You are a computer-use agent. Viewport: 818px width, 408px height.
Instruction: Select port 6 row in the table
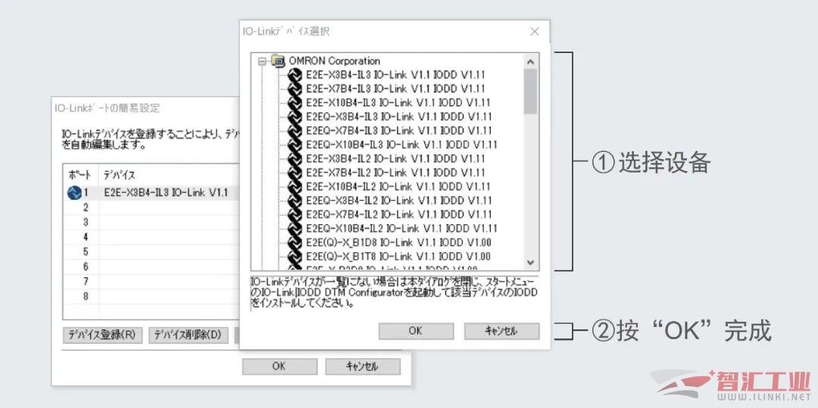(x=150, y=266)
